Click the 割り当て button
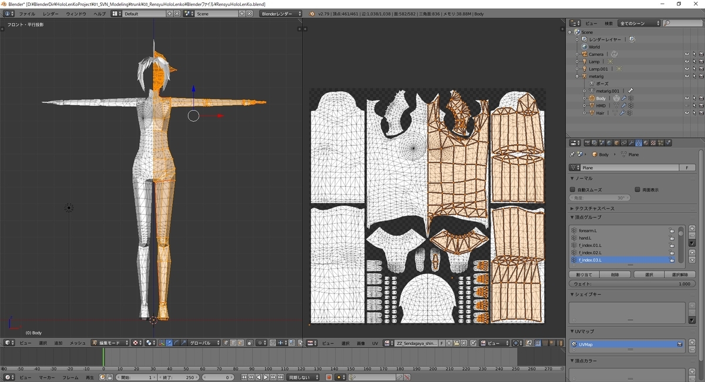Image resolution: width=705 pixels, height=382 pixels. 585,274
